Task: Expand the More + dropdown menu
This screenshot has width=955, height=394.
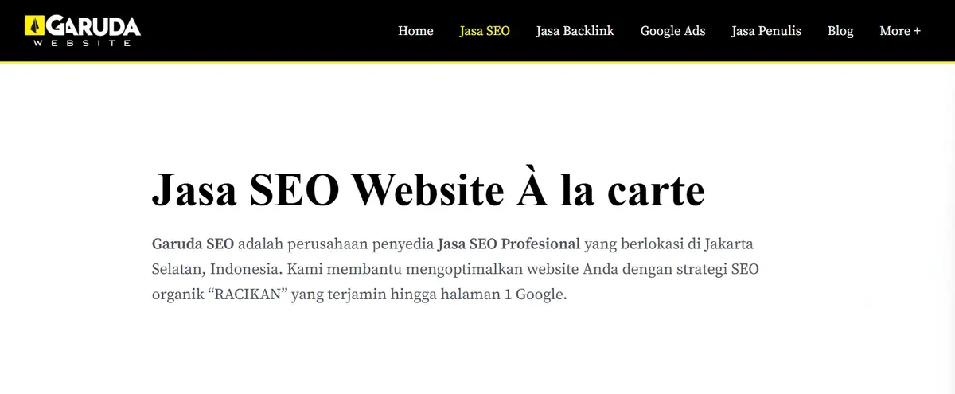Action: (x=900, y=31)
